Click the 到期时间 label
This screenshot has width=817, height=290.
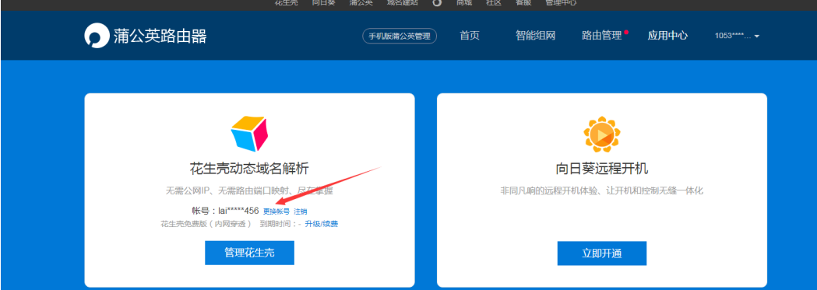click(280, 224)
